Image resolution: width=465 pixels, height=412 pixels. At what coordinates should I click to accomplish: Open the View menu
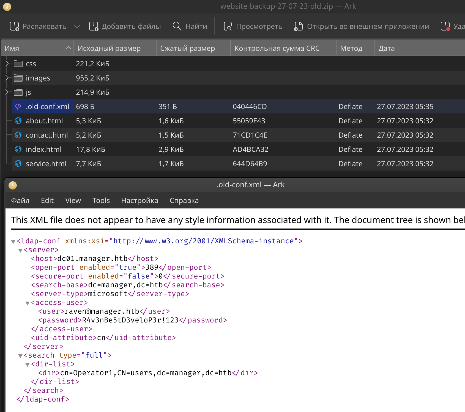(x=73, y=201)
